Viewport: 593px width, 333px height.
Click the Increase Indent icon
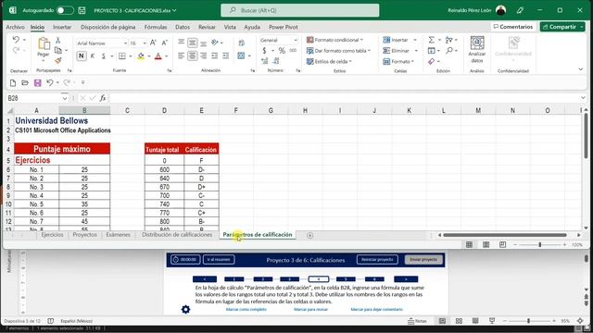coord(226,55)
